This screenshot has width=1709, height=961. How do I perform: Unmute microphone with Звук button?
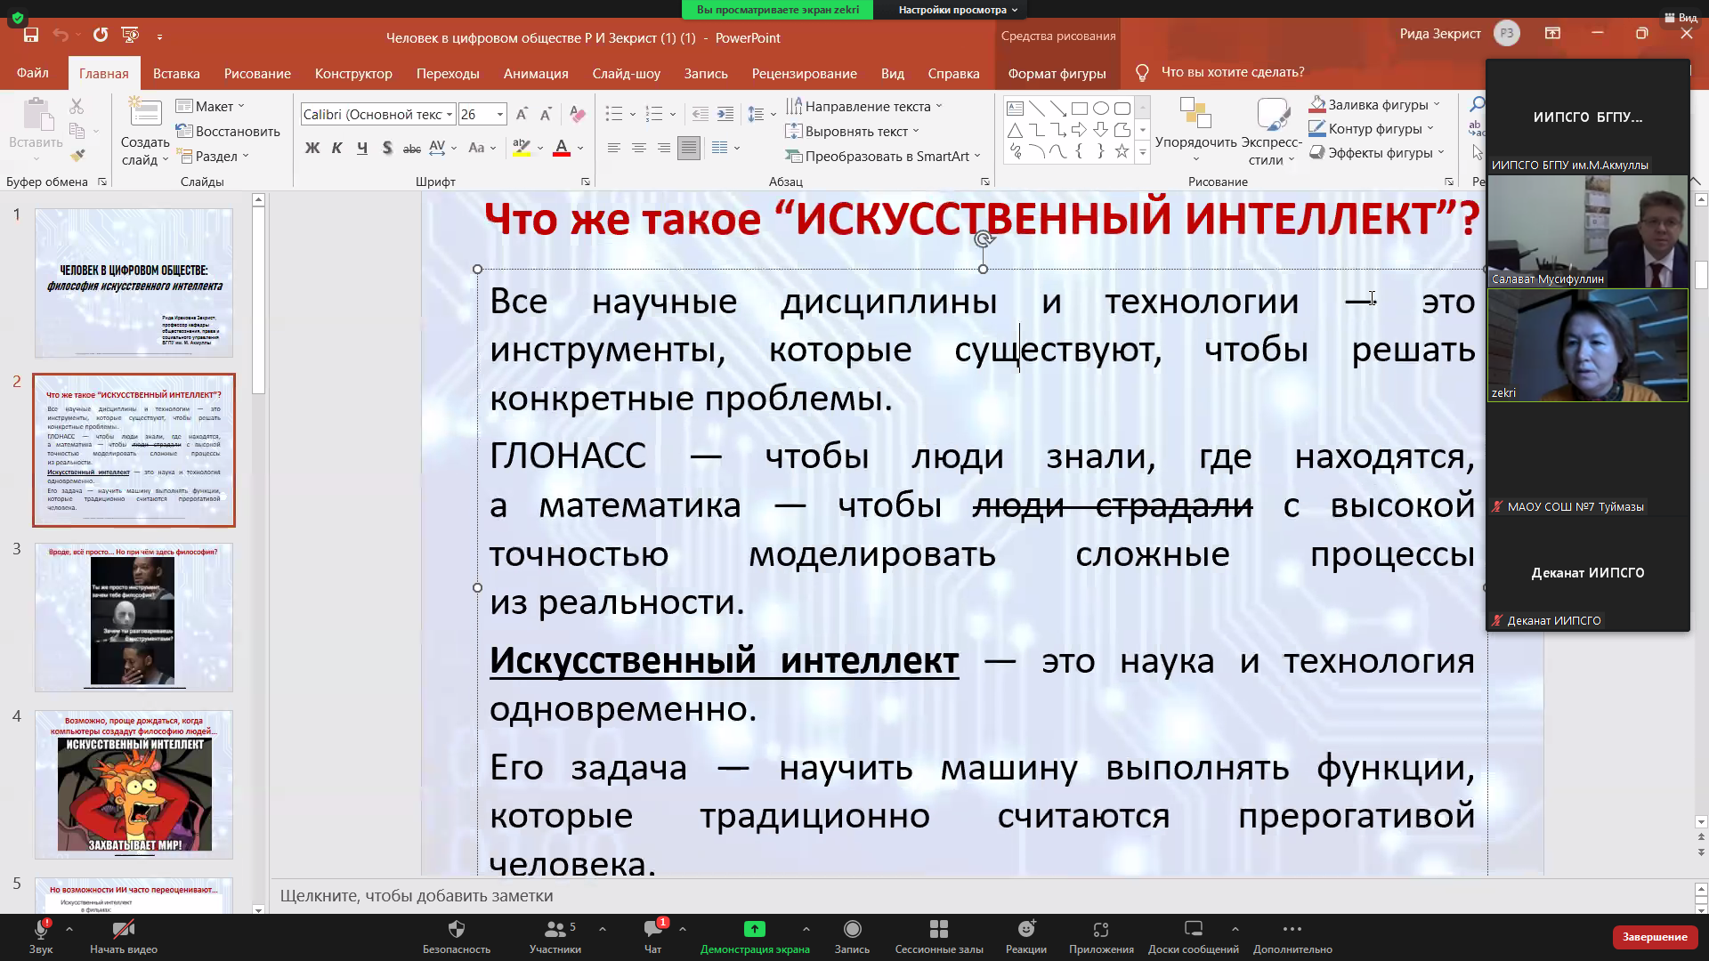(40, 930)
